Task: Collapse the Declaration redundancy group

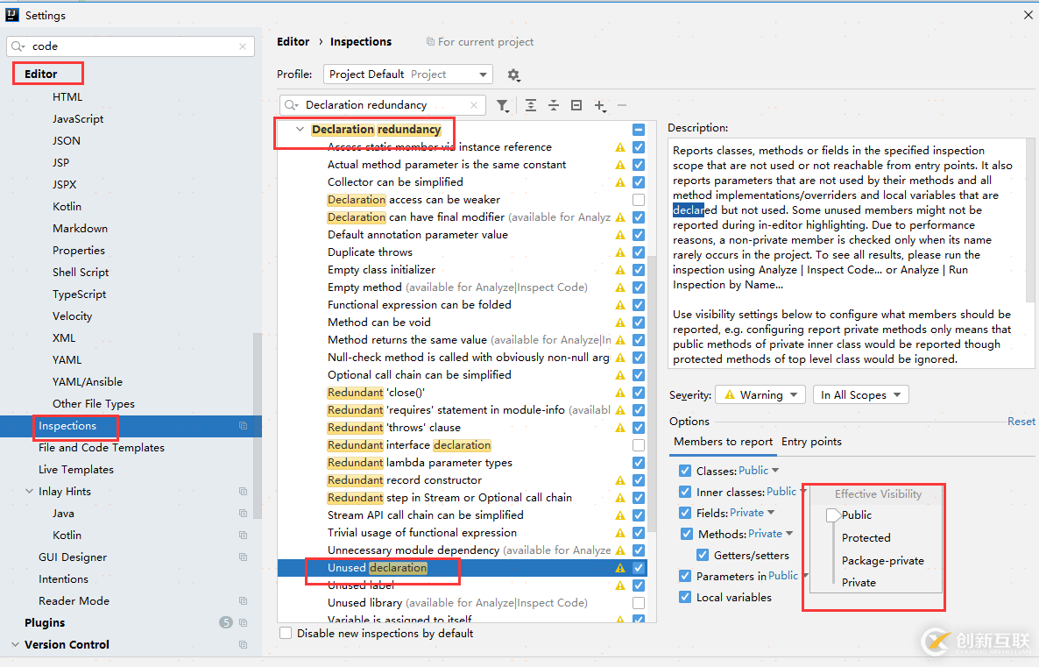Action: (300, 130)
